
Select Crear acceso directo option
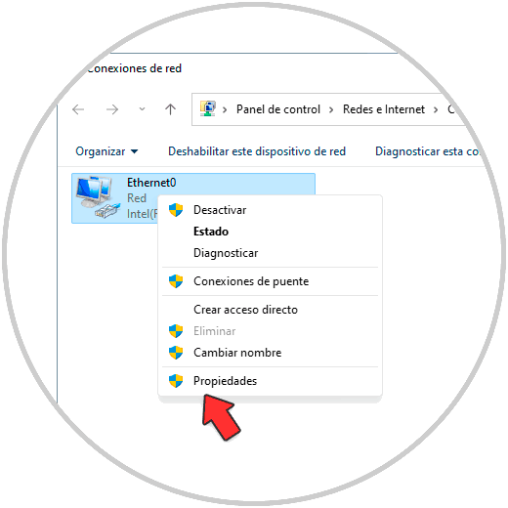pyautogui.click(x=245, y=310)
